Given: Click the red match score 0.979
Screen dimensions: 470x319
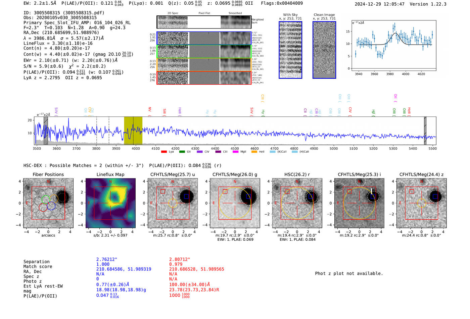Looking at the screenshot, I should tap(176, 264).
